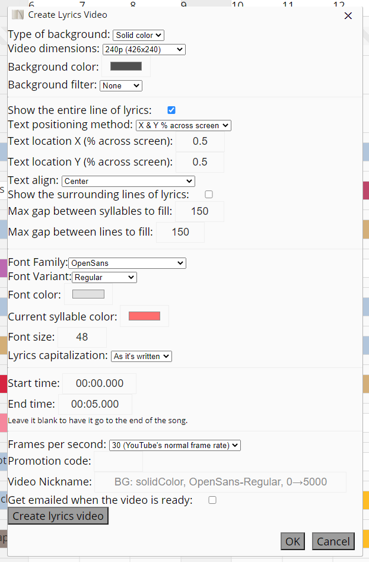This screenshot has height=562, width=369.
Task: Check Get emailed when video is ready
Action: 212,500
